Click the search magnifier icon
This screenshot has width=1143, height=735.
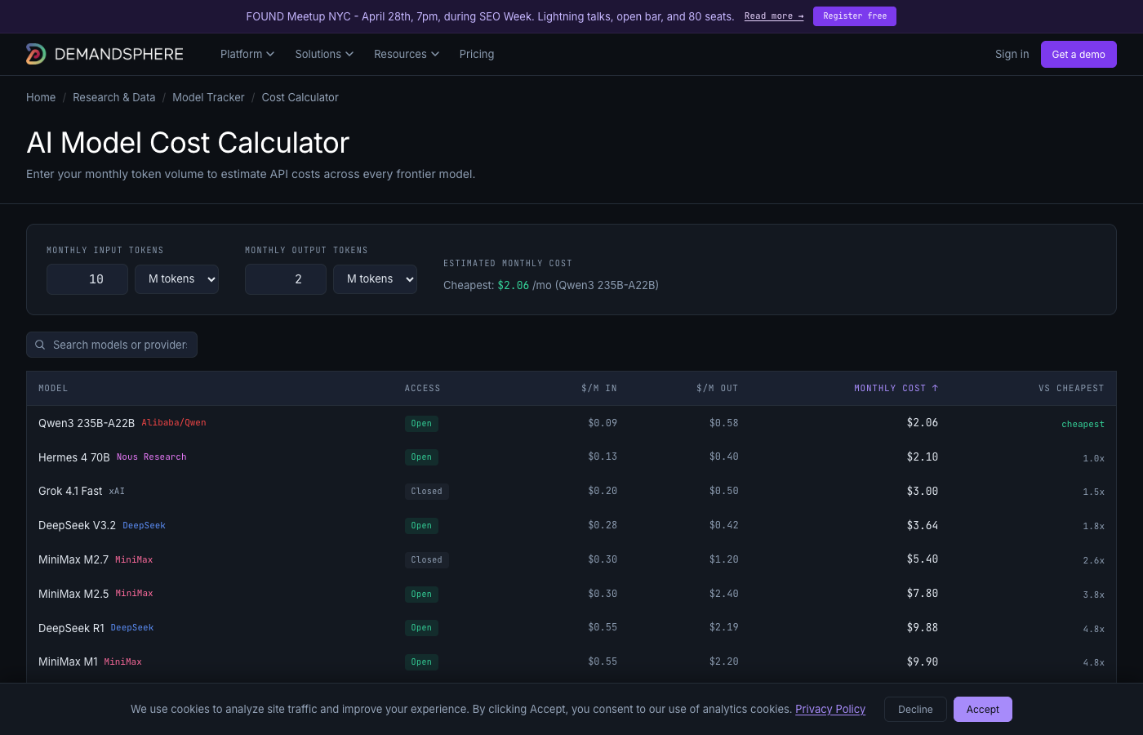click(40, 345)
